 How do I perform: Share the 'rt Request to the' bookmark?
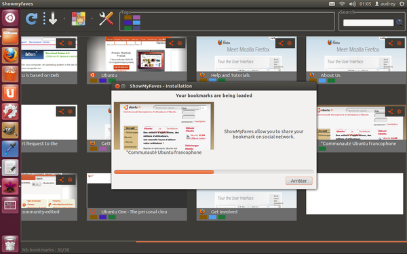[62, 112]
